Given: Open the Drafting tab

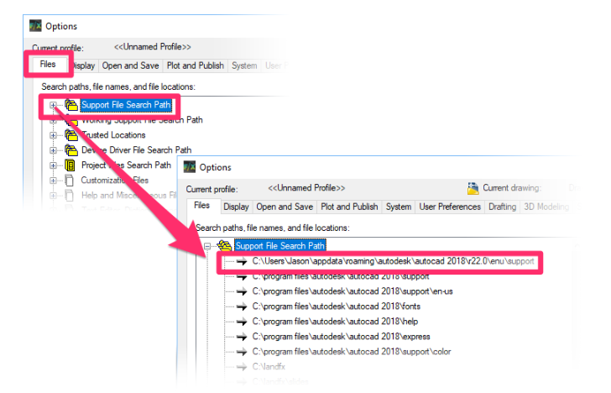Looking at the screenshot, I should [502, 207].
